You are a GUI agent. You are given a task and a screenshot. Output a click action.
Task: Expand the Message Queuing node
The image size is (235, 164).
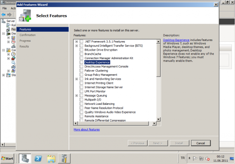(x=77, y=96)
